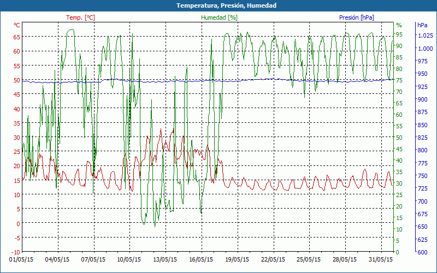
Task: Click blue 650 tick on pressure axis
Action: click(x=422, y=227)
